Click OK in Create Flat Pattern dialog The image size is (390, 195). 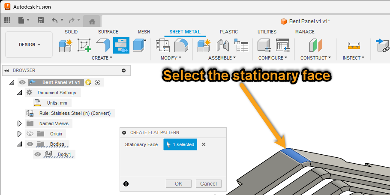179,184
